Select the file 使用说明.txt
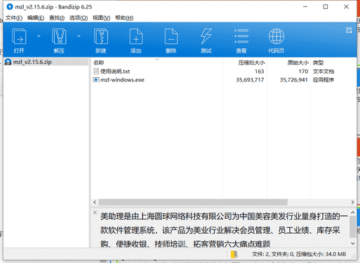This screenshot has width=360, height=263. (x=115, y=72)
